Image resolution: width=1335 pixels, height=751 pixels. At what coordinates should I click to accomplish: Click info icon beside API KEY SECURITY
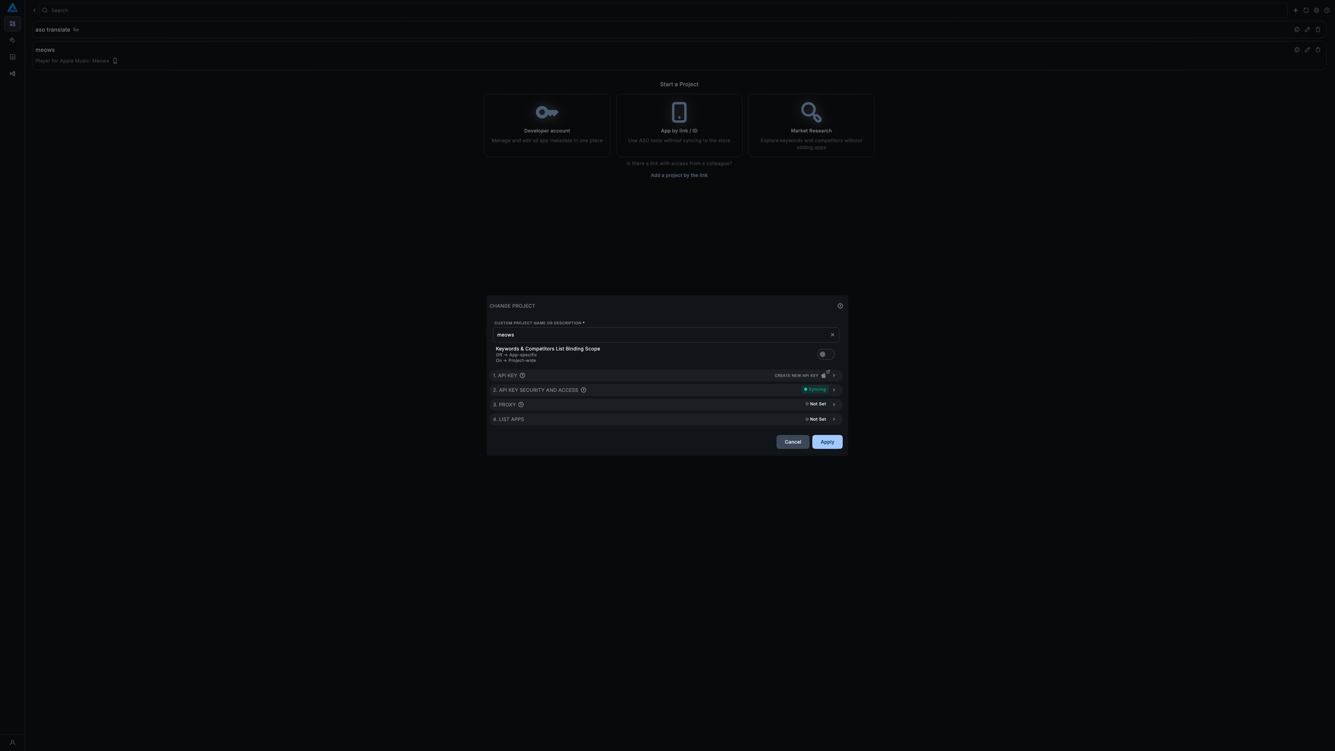(x=584, y=390)
